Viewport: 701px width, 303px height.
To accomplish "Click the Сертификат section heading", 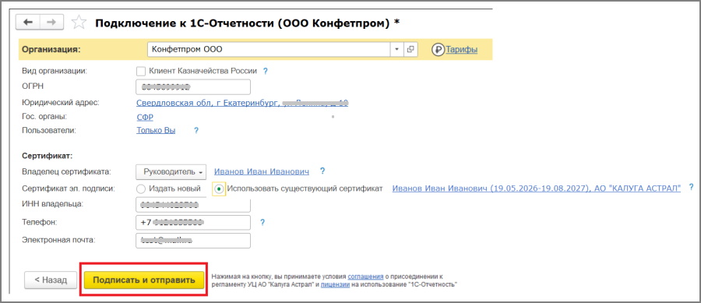I will [47, 156].
